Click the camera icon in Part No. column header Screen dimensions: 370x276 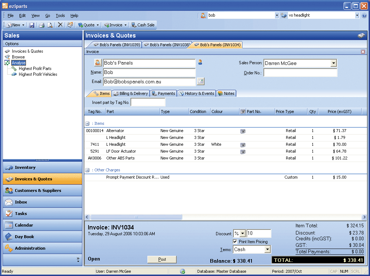(x=242, y=111)
